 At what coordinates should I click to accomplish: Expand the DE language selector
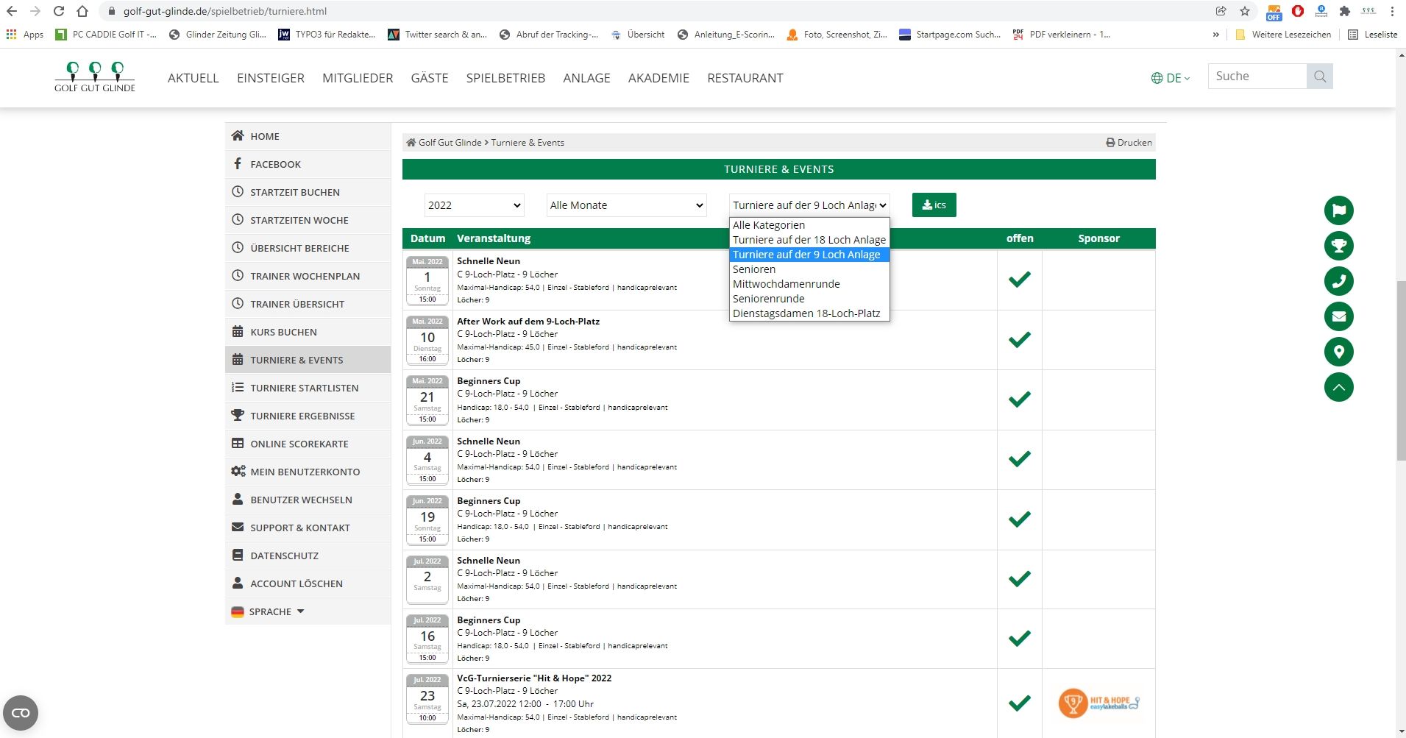coord(1170,78)
